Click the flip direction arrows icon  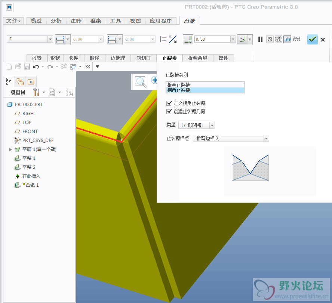click(x=173, y=39)
